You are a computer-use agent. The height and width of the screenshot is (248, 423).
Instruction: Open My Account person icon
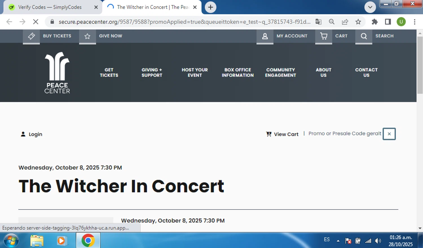(265, 36)
